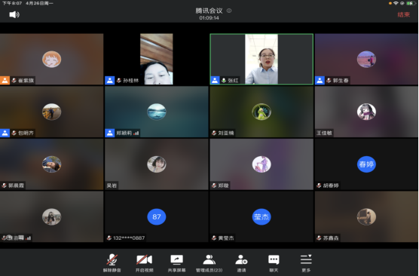Select the active speaker video tile

[x=261, y=59]
